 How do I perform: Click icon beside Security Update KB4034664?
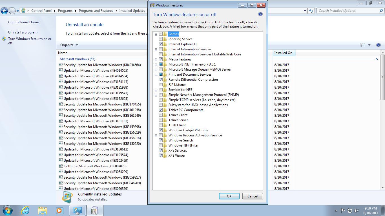pos(61,65)
